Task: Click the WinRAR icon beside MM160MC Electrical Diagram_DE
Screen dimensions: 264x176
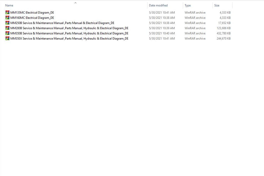Action: [x=7, y=18]
